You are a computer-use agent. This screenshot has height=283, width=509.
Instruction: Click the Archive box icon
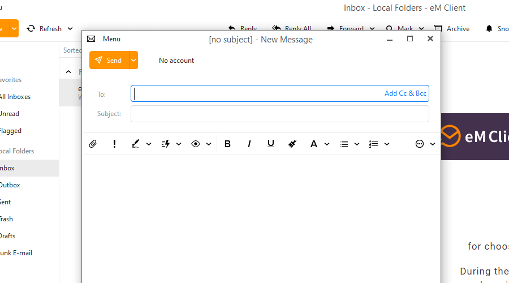(x=438, y=28)
